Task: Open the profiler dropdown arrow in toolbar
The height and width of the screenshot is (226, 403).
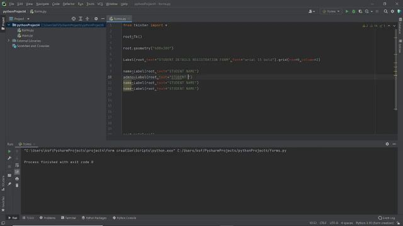Action: point(372,11)
